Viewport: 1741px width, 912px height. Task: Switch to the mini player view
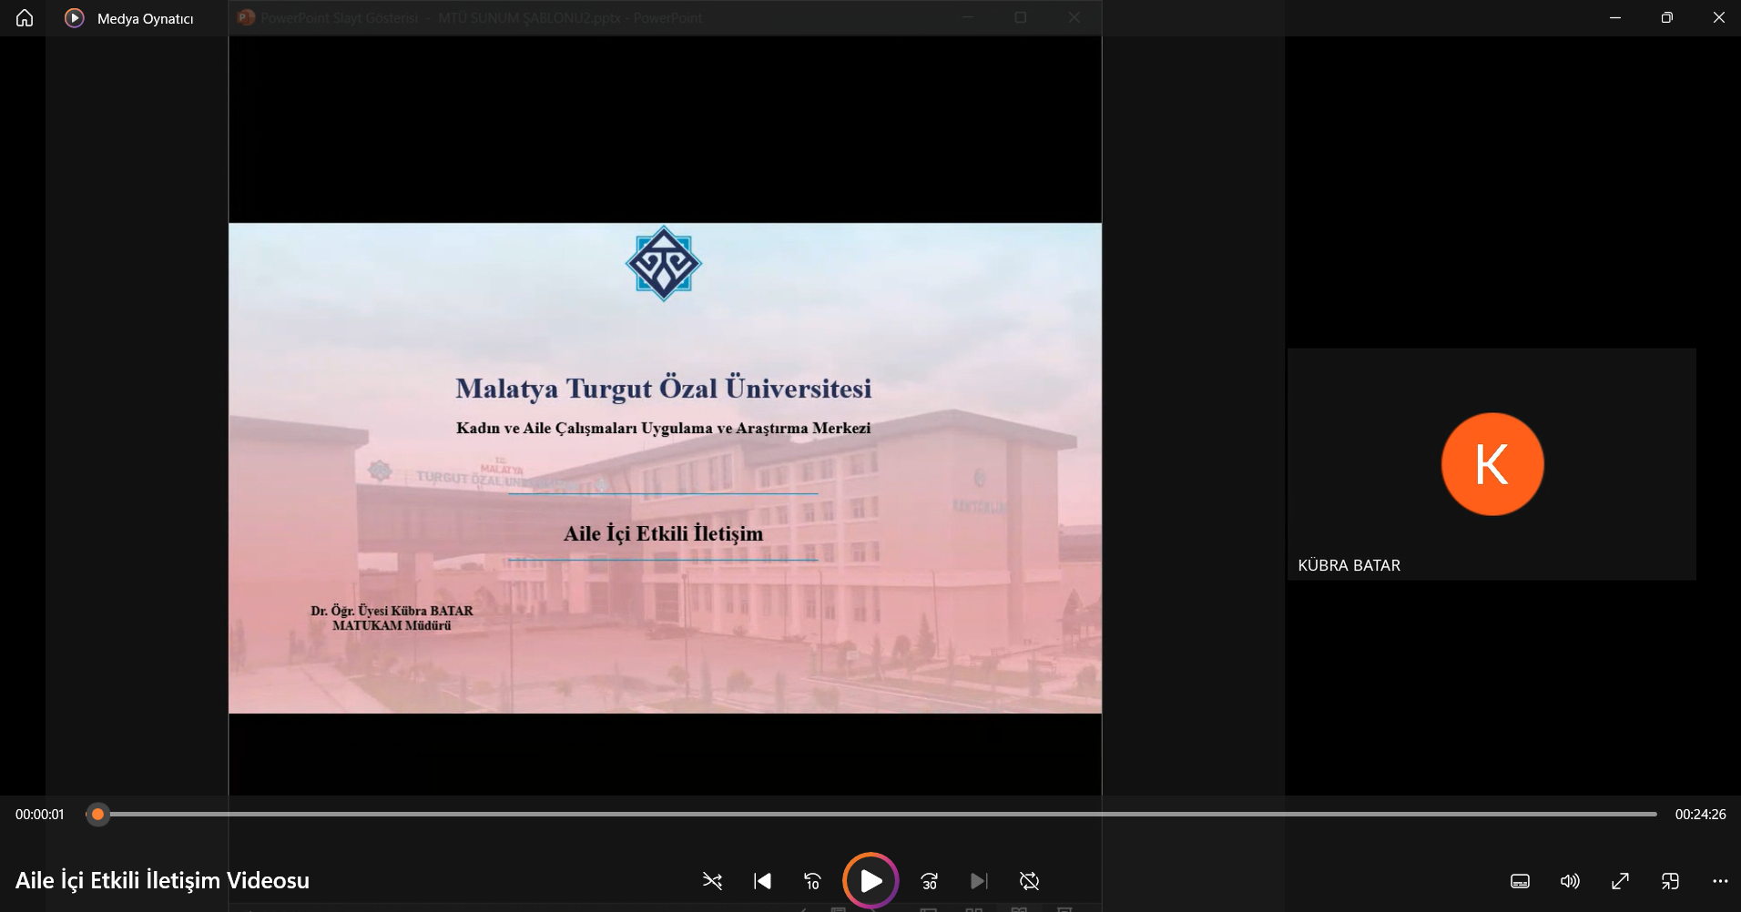[x=1670, y=881]
